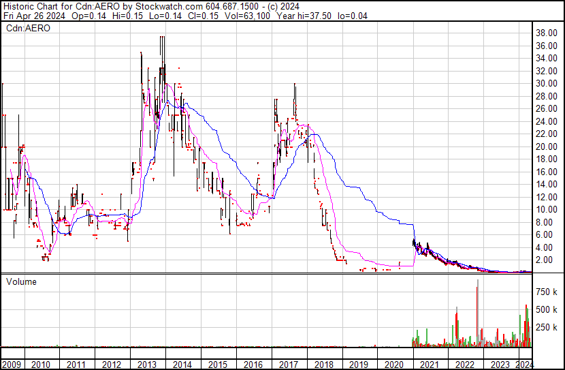Click the 28.00 price axis value
The height and width of the screenshot is (370, 565).
(546, 96)
